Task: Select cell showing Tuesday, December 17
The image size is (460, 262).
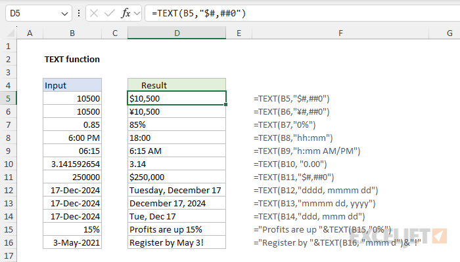Action: 177,190
